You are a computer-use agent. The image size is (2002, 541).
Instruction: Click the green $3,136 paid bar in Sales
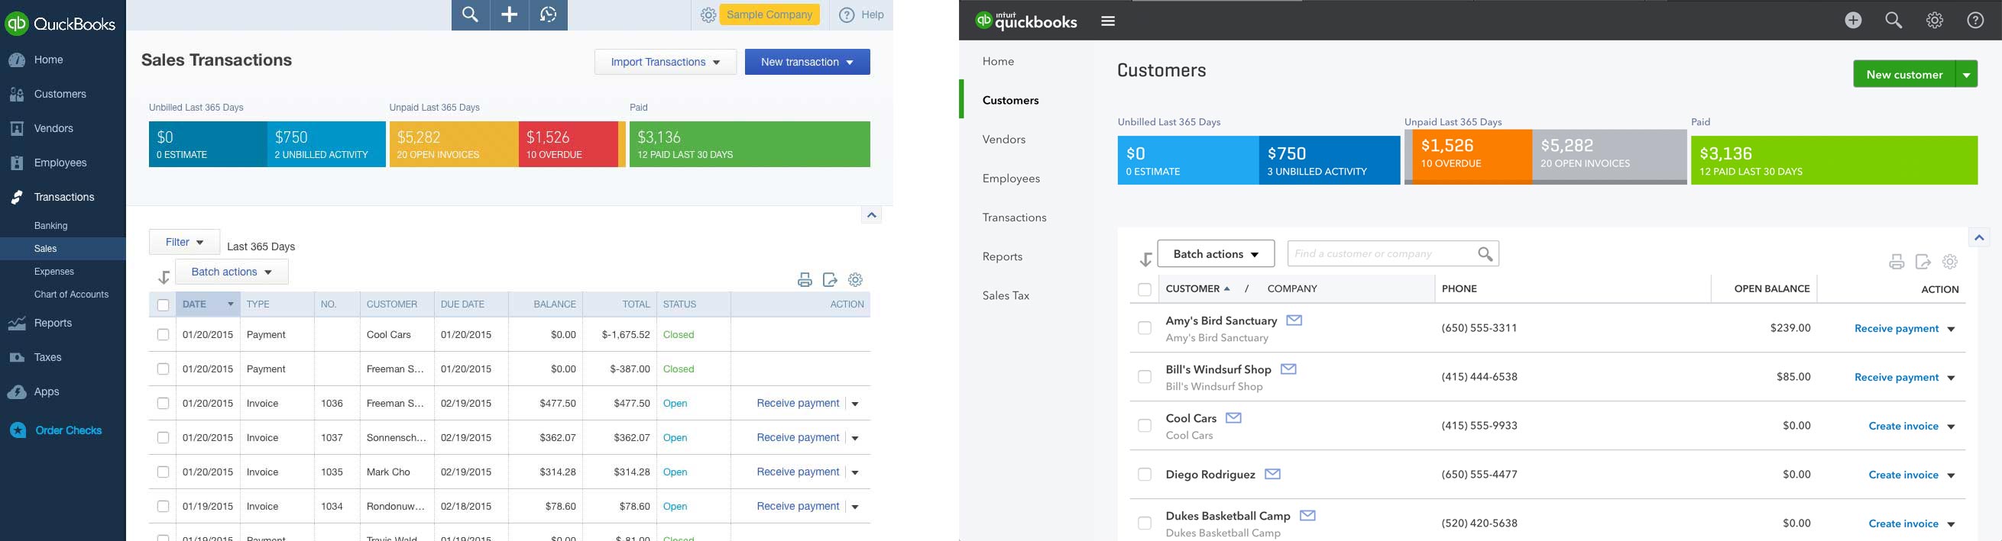point(750,144)
